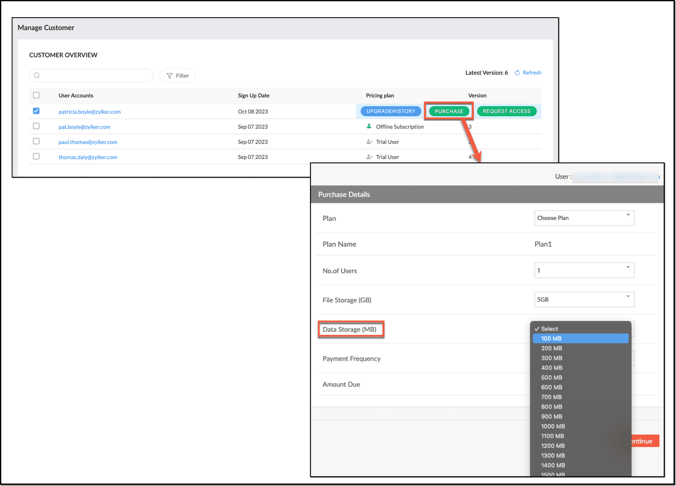This screenshot has height=486, width=676.
Task: Click the Trial User icon beside paul.thomas
Action: coord(369,142)
